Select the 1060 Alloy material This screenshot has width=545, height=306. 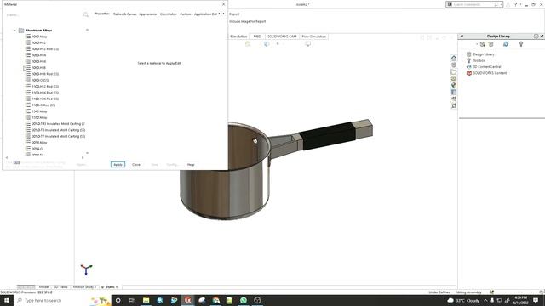(39, 37)
